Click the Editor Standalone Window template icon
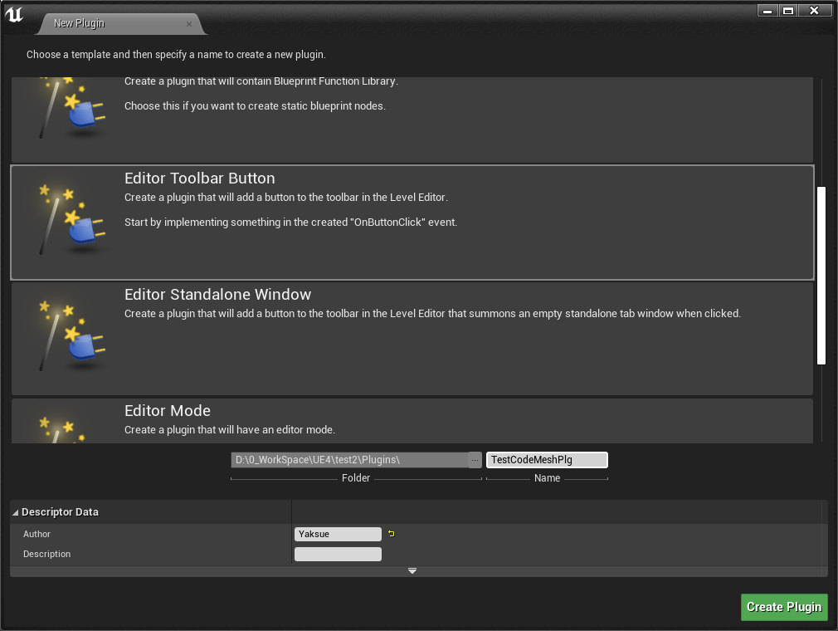This screenshot has width=838, height=631. click(68, 336)
